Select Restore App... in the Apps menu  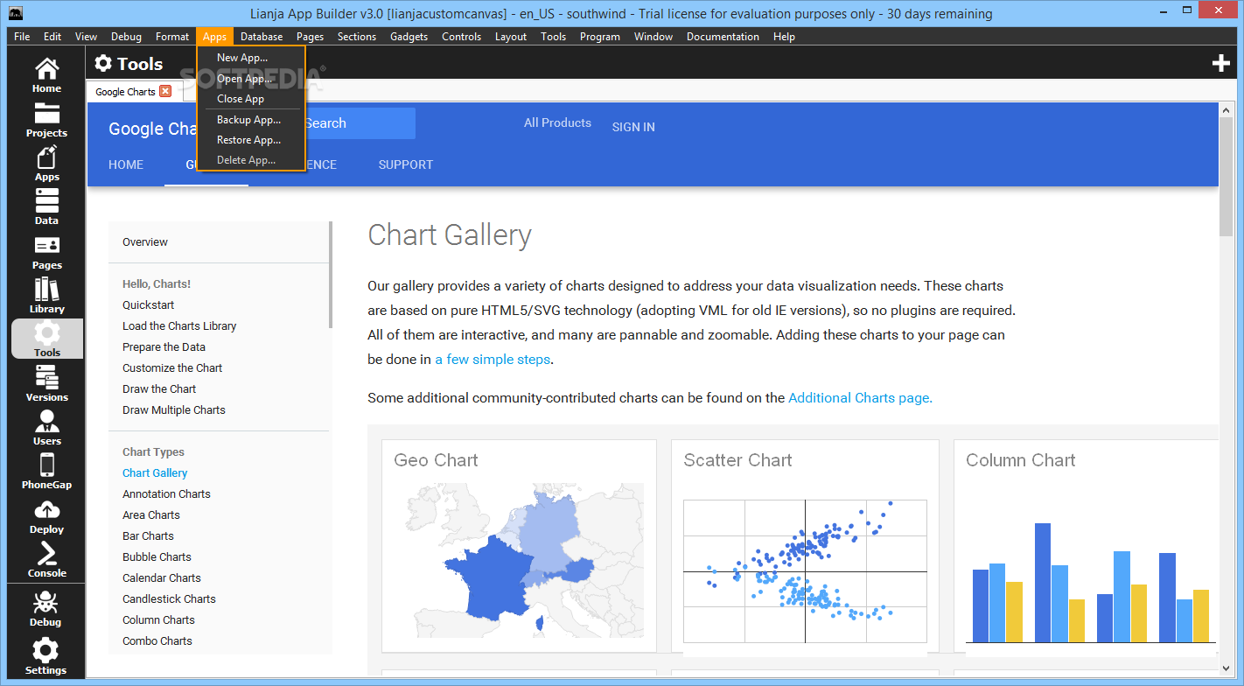(250, 140)
